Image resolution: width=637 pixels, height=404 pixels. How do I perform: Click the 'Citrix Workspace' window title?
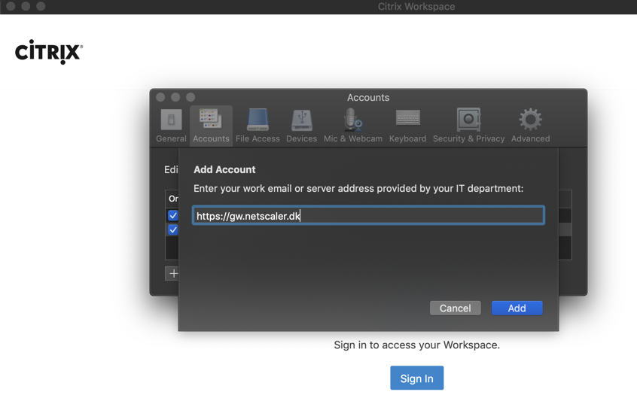click(x=416, y=7)
